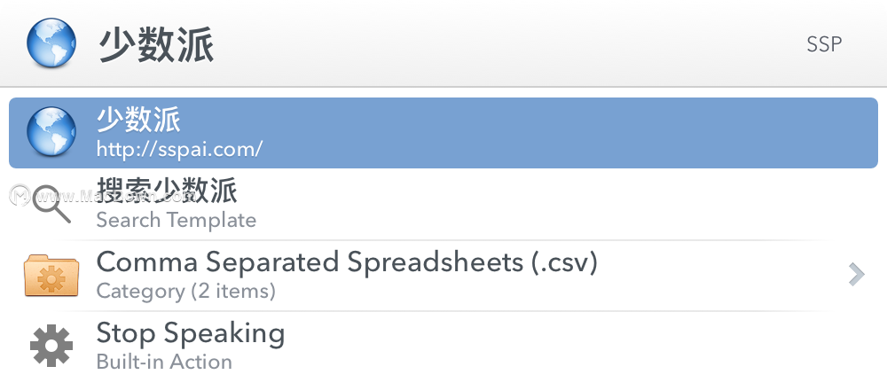Click the gear icon beside Stop Speaking
The image size is (887, 390).
(x=51, y=346)
